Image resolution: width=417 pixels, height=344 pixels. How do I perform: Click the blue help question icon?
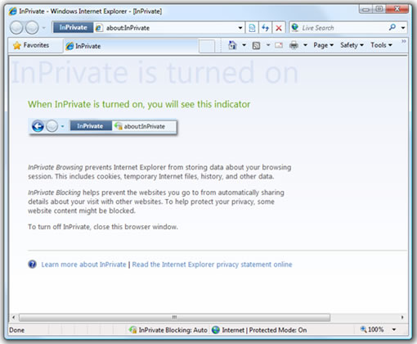(x=32, y=265)
